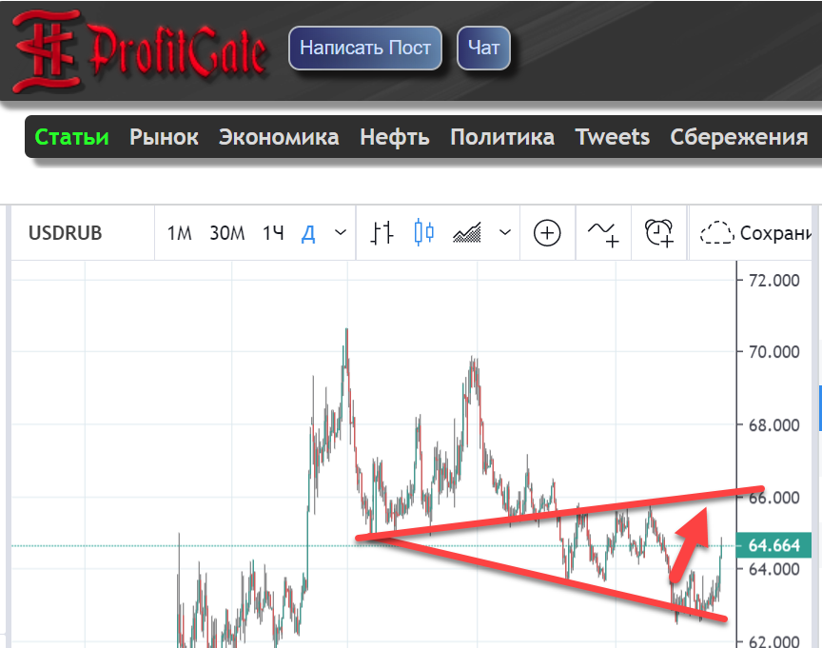Expand the timeframe dropdown arrow
This screenshot has height=648, width=822.
[341, 232]
